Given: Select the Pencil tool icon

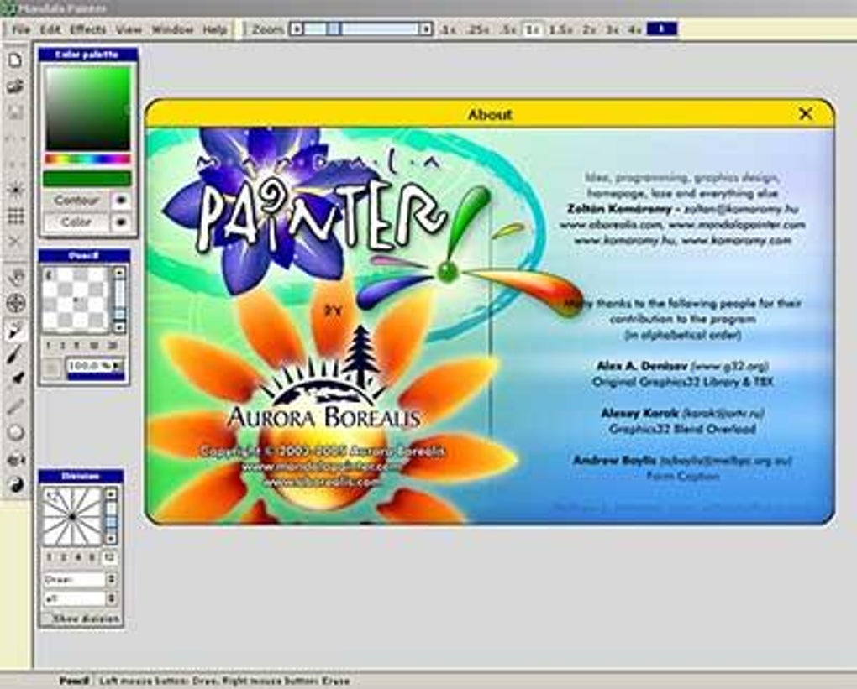Looking at the screenshot, I should 17,331.
